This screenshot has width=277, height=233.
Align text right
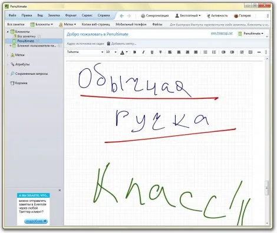187,52
